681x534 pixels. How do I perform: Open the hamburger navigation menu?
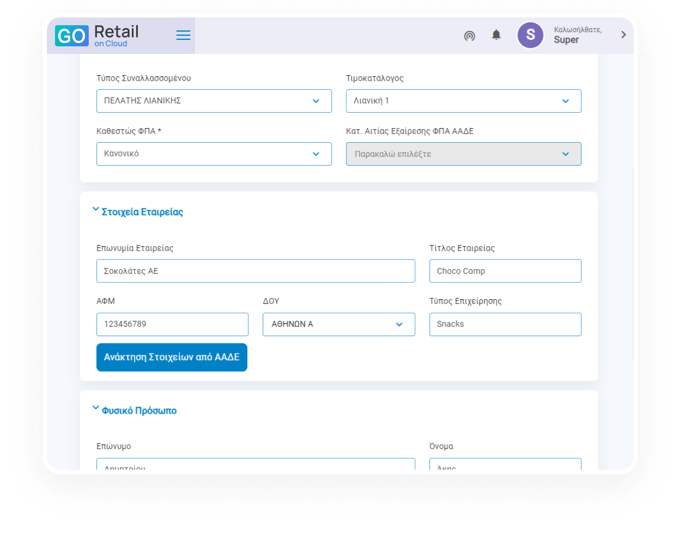[183, 35]
